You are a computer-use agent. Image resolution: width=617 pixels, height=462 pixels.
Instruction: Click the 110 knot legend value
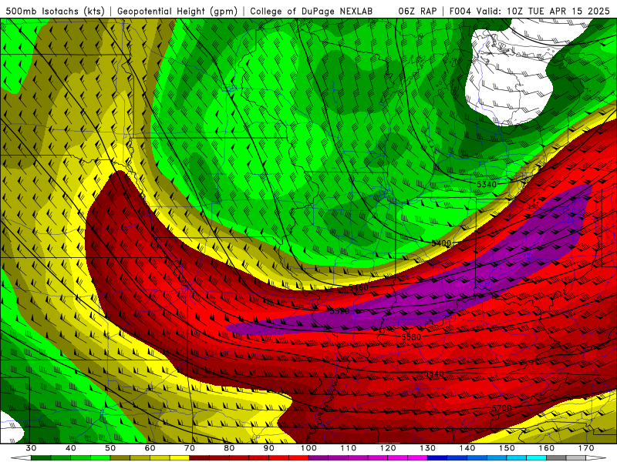(x=349, y=448)
